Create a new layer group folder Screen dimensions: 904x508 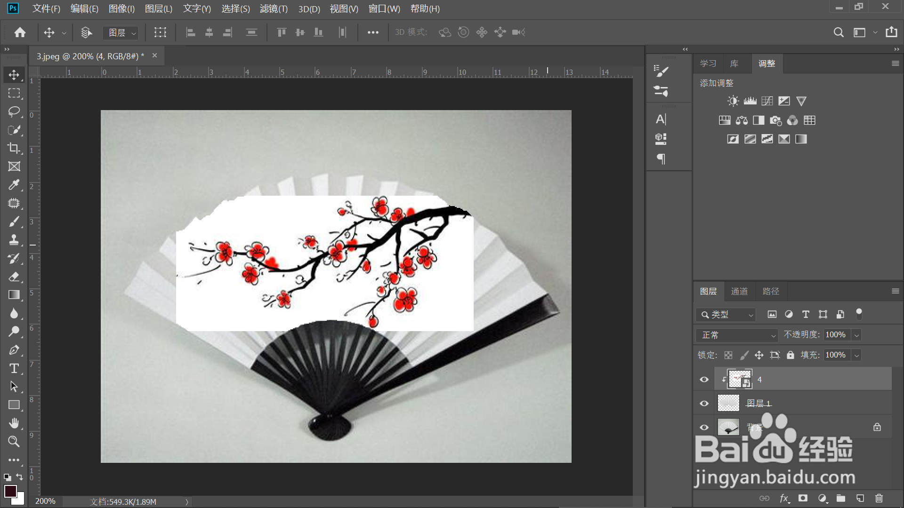click(x=841, y=498)
